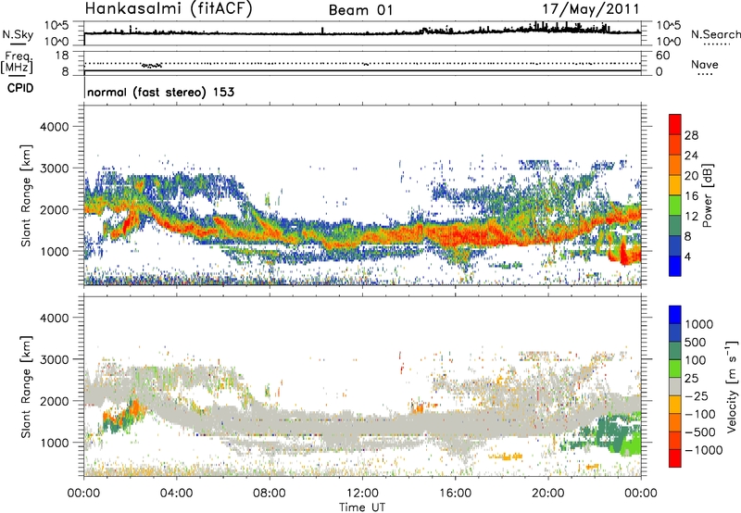The image size is (741, 513).
Task: Click the Power [dB] colorbar title
Action: coord(707,195)
